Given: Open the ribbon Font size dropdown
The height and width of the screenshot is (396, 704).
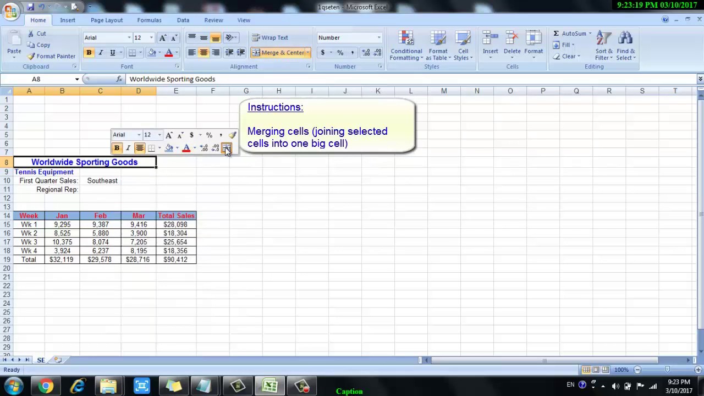Looking at the screenshot, I should 151,37.
